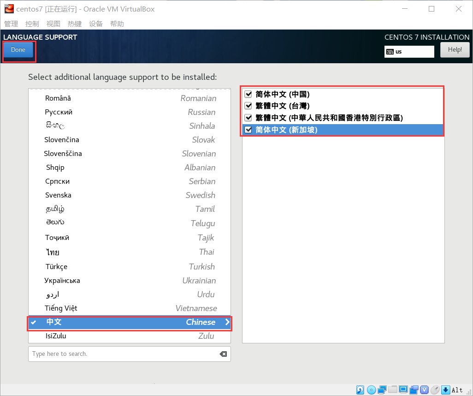Screen dimensions: 473x396
Task: Click in the language search box
Action: pos(130,354)
